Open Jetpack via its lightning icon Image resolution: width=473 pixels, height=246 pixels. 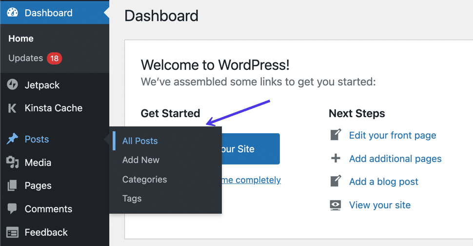(13, 85)
